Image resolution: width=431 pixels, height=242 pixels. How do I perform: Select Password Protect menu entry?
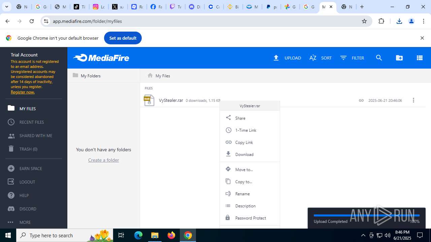[x=250, y=218]
